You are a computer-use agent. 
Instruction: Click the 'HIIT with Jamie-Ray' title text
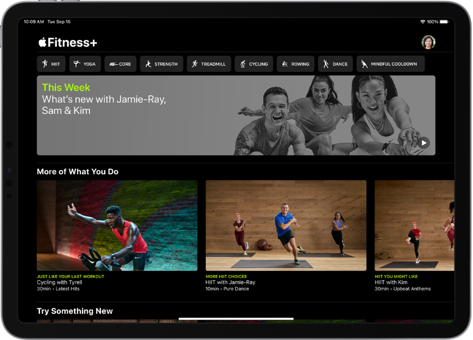[230, 283]
